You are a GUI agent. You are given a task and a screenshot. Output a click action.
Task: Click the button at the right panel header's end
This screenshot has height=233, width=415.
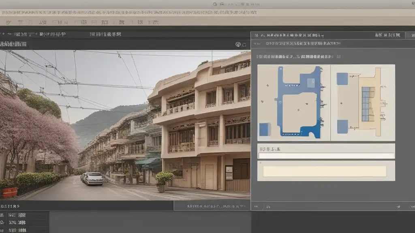point(409,35)
